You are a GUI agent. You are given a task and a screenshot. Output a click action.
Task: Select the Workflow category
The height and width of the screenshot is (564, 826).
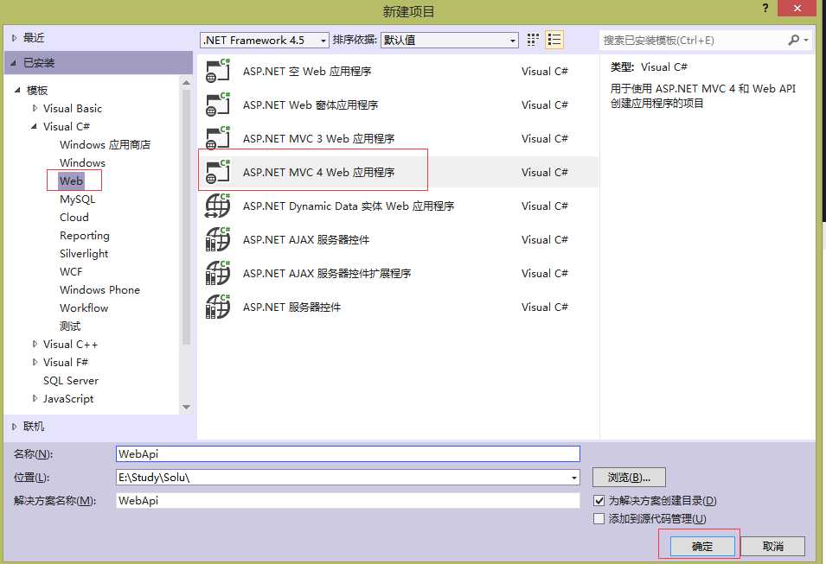[x=84, y=307]
